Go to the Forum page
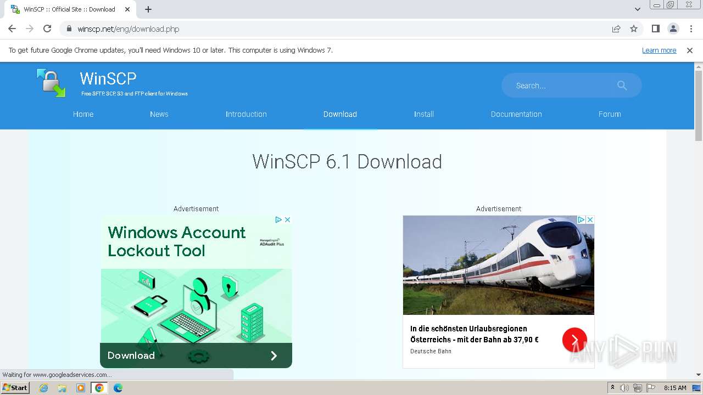 (x=610, y=114)
